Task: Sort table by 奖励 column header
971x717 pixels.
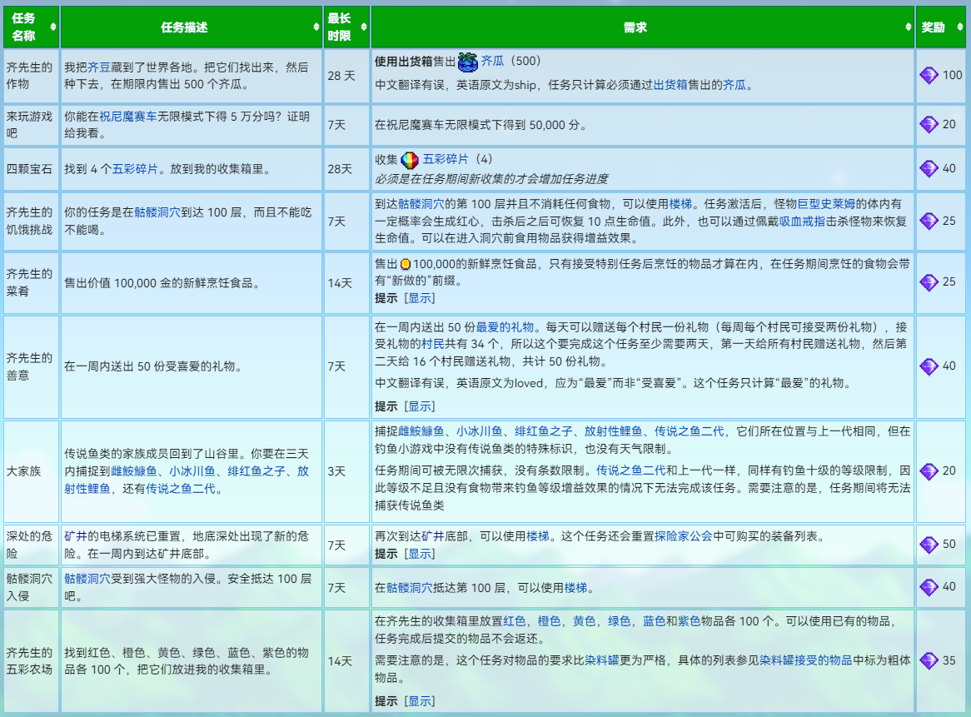Action: (x=940, y=27)
